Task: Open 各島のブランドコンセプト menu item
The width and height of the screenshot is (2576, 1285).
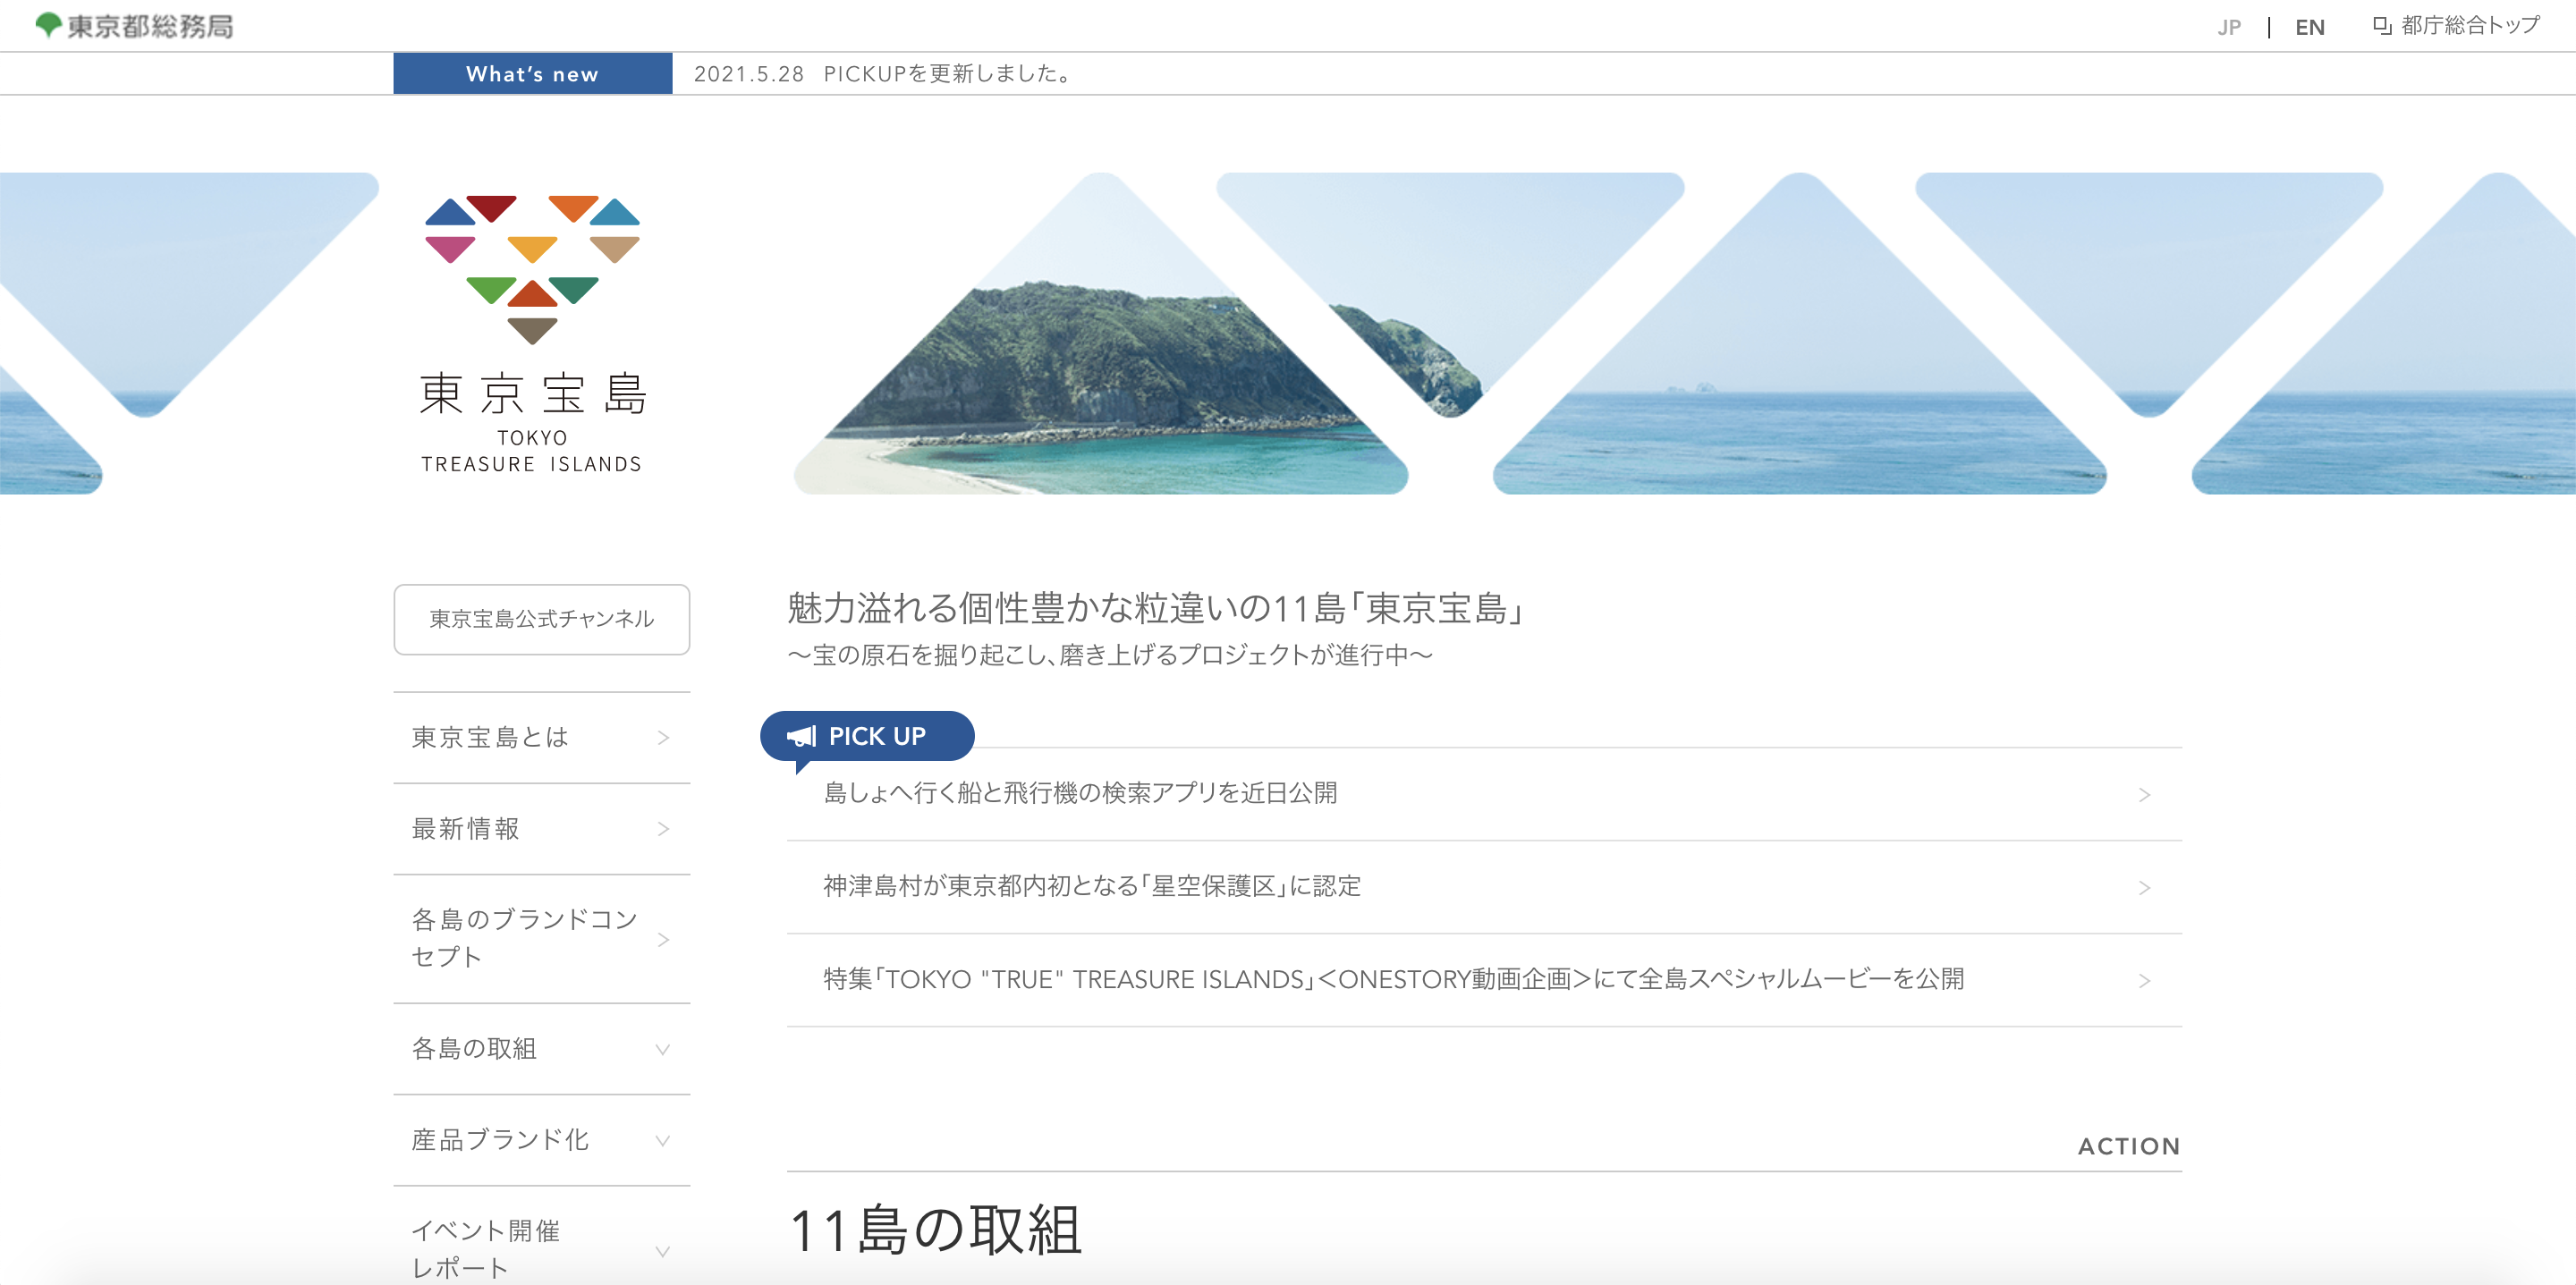Action: pos(542,939)
